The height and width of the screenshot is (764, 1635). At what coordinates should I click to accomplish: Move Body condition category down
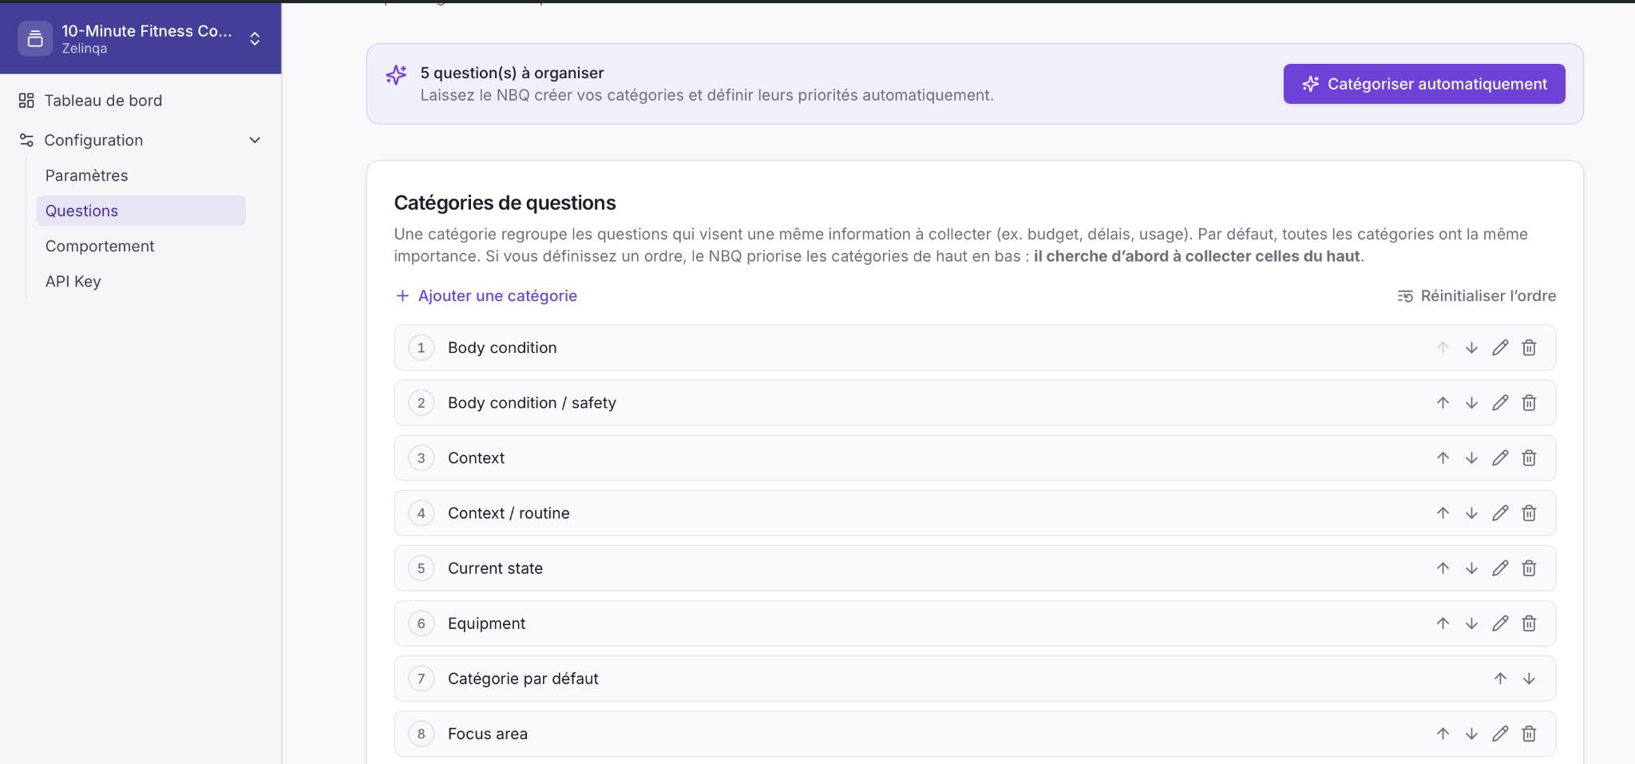coord(1471,347)
